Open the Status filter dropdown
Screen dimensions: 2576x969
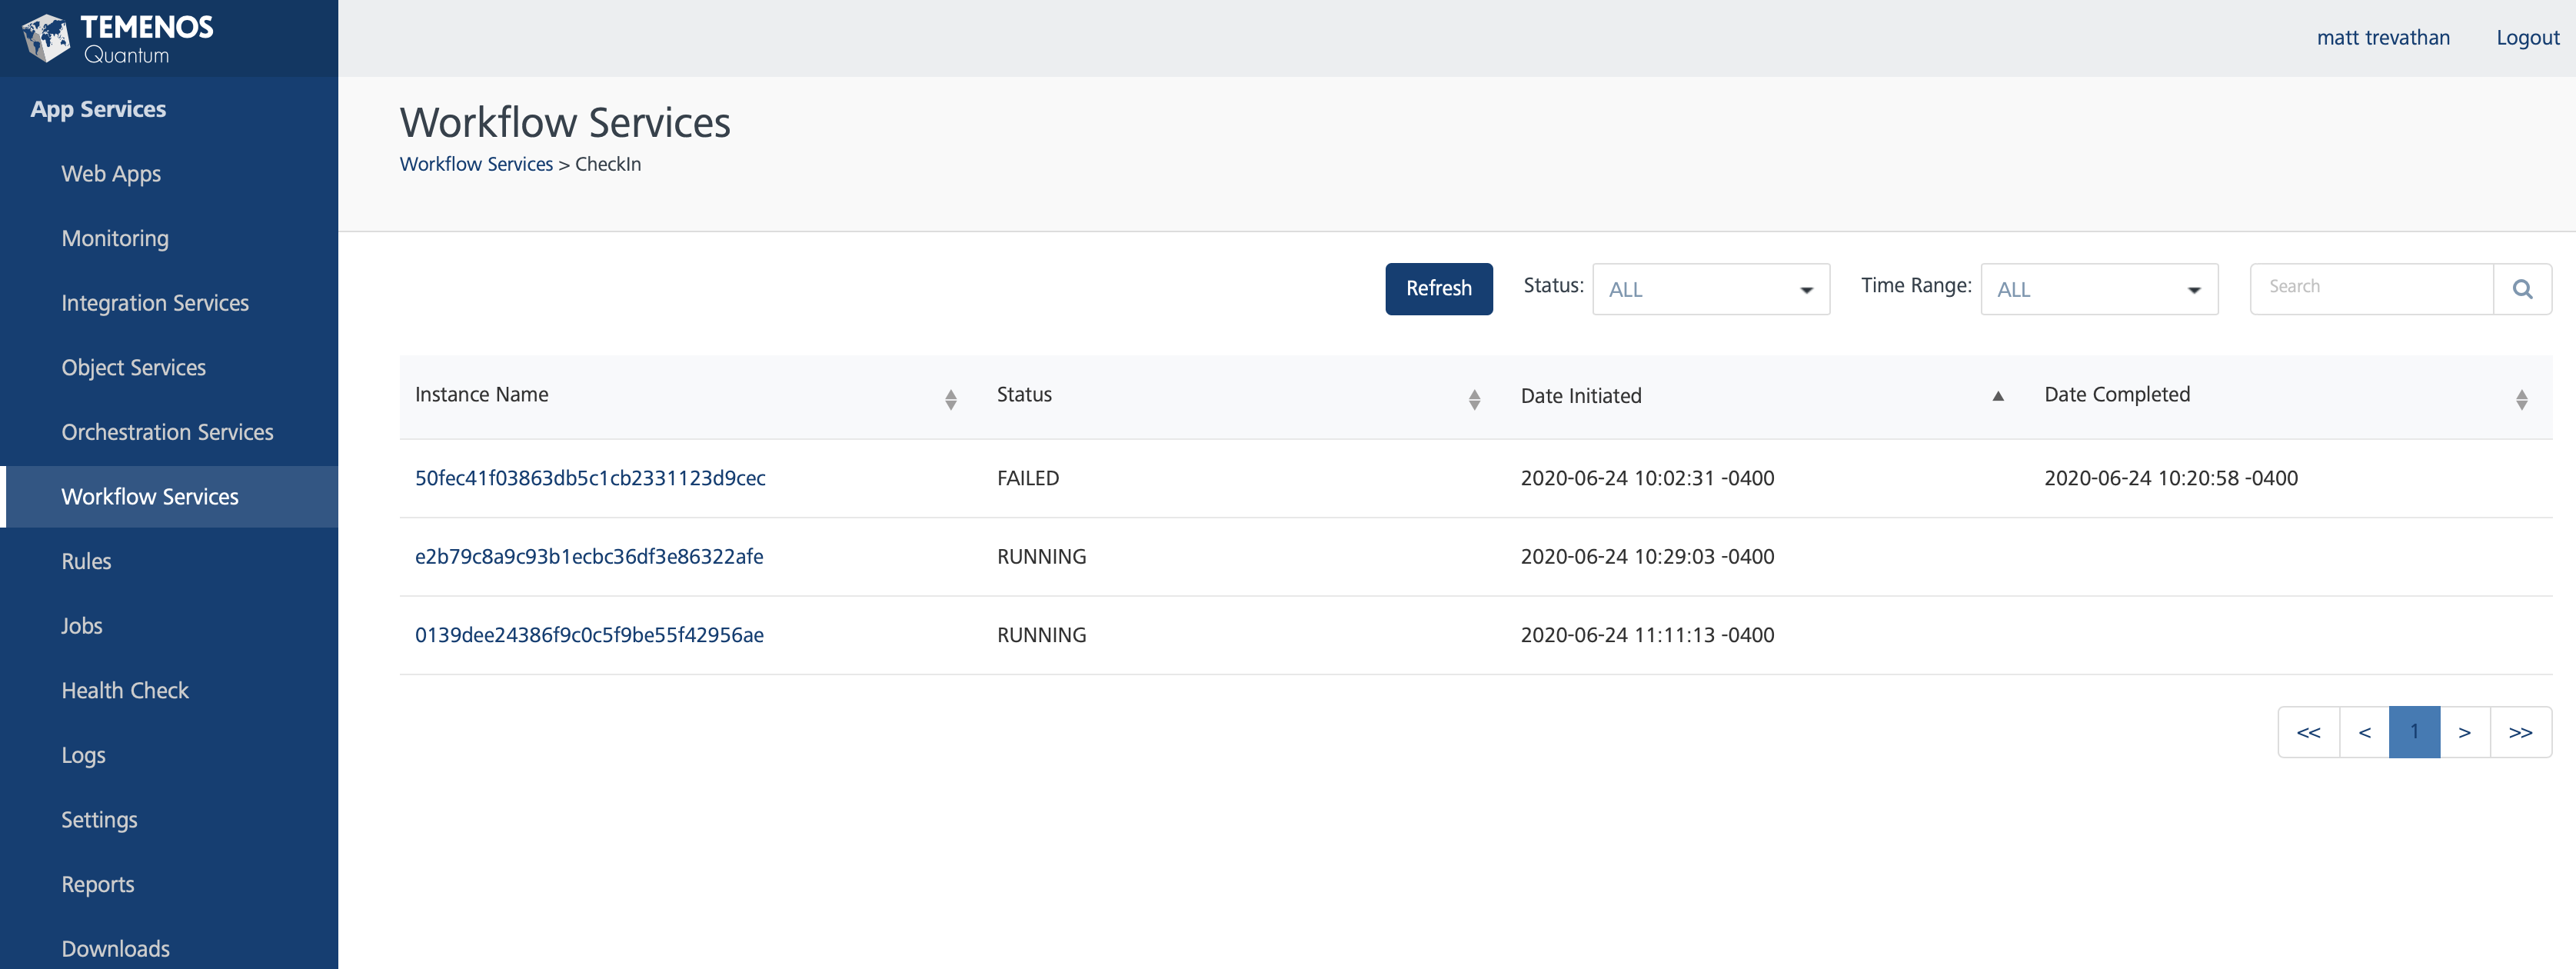[x=1710, y=289]
